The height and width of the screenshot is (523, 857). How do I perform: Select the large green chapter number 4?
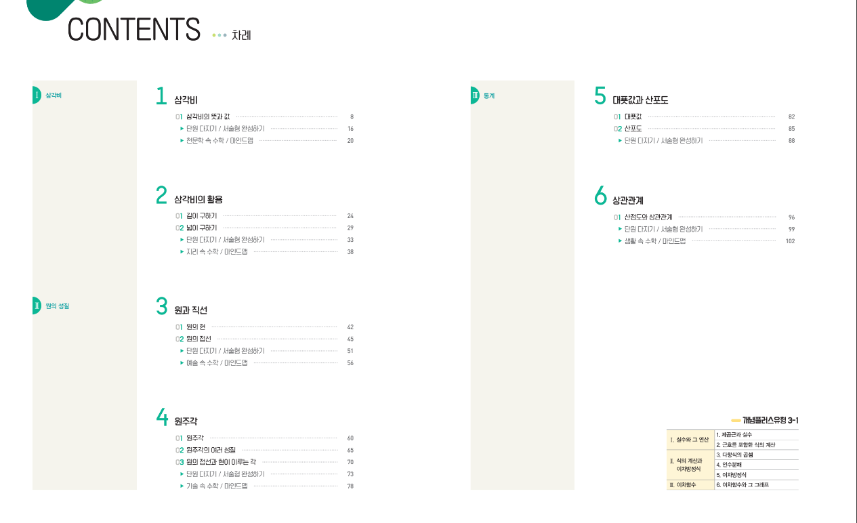(162, 417)
